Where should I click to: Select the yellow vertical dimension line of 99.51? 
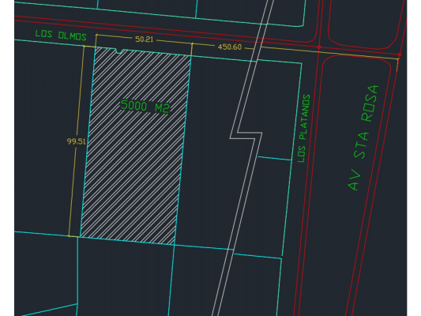(77, 141)
